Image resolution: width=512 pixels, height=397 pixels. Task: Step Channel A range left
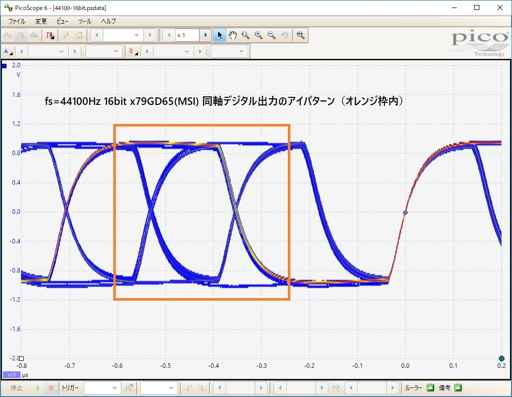(x=22, y=51)
